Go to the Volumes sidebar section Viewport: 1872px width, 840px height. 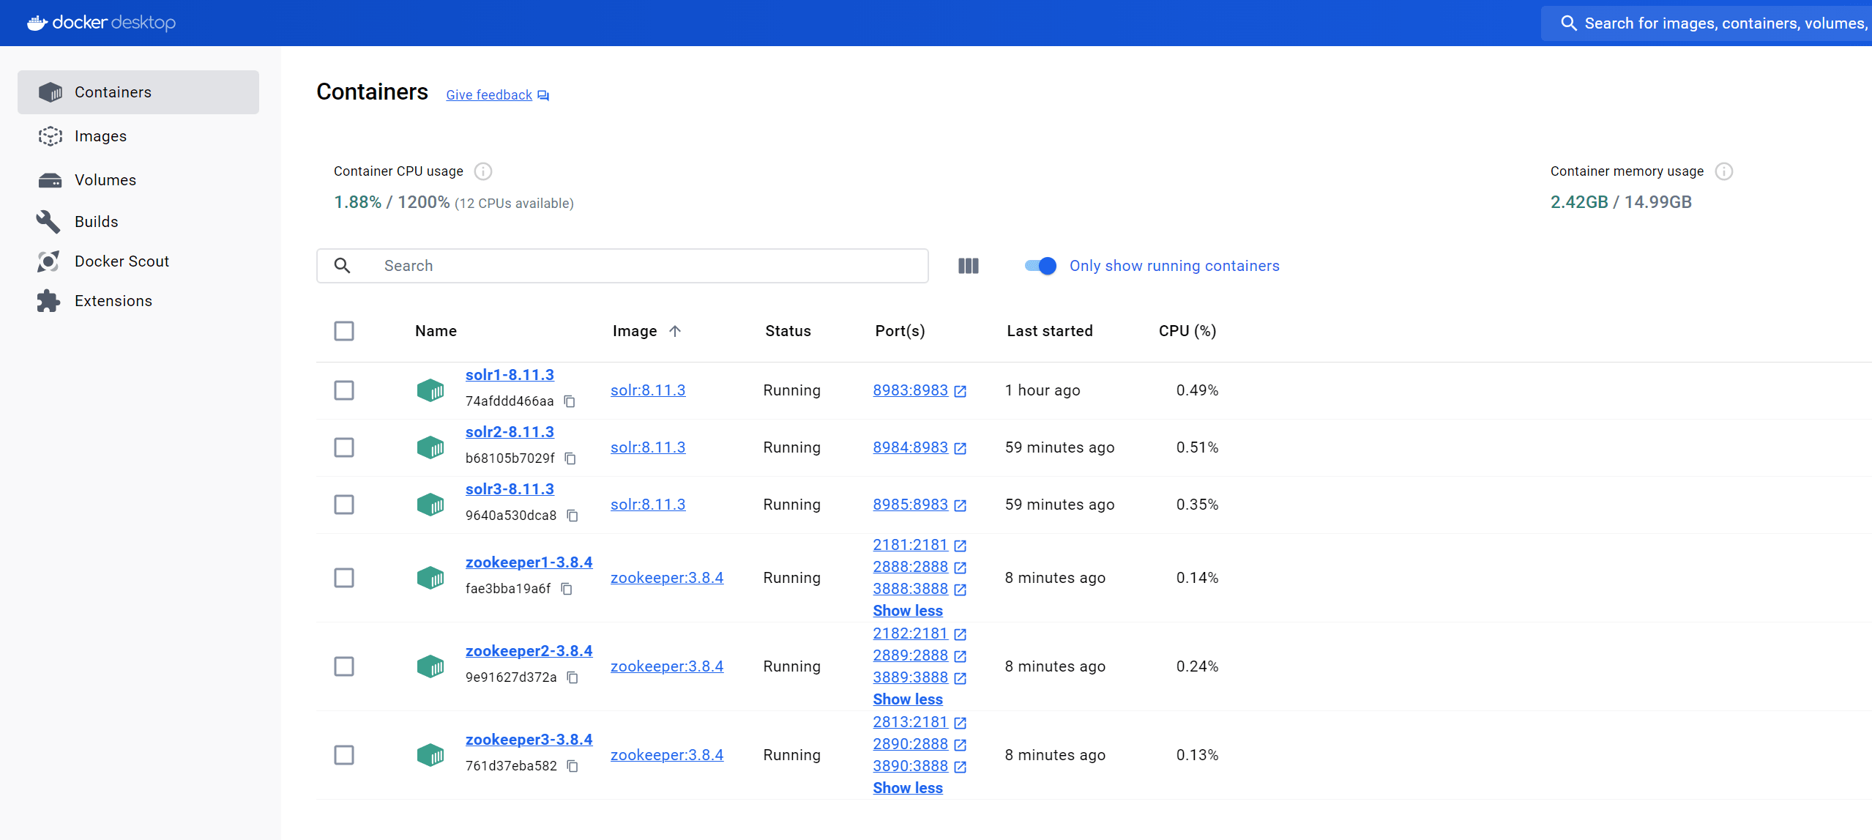[105, 180]
